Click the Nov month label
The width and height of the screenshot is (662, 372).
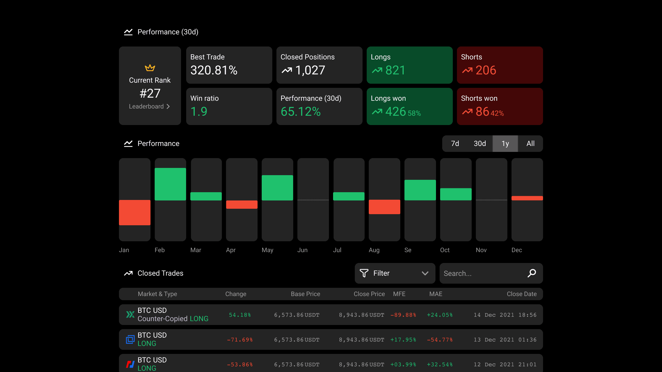pos(481,250)
